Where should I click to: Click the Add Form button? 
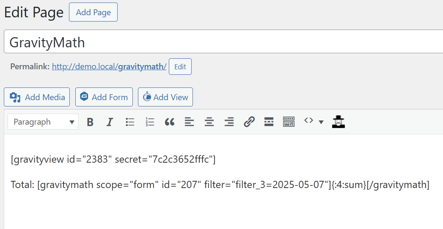click(x=104, y=97)
